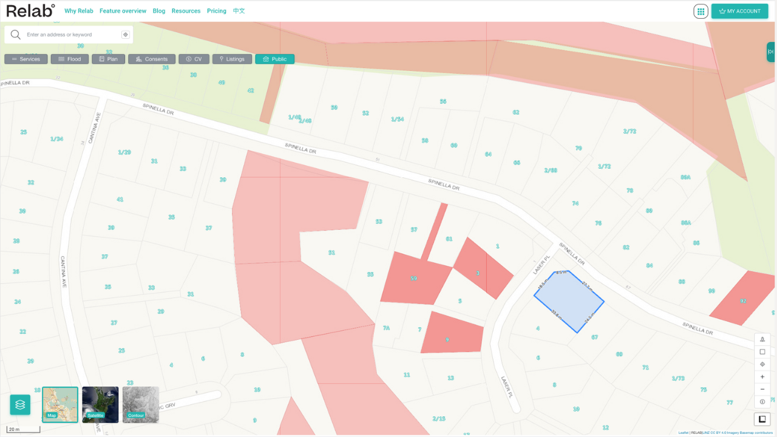Click the map layers stack icon
This screenshot has width=777, height=437.
click(20, 405)
